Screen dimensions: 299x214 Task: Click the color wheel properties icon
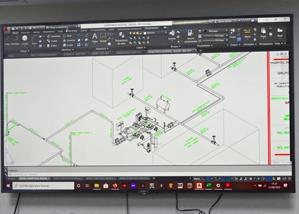pos(200,32)
